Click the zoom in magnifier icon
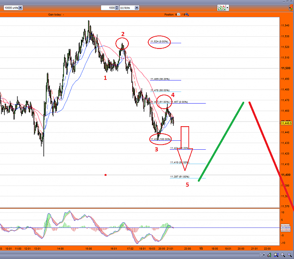Screen dimensions: 294x259 290,255
